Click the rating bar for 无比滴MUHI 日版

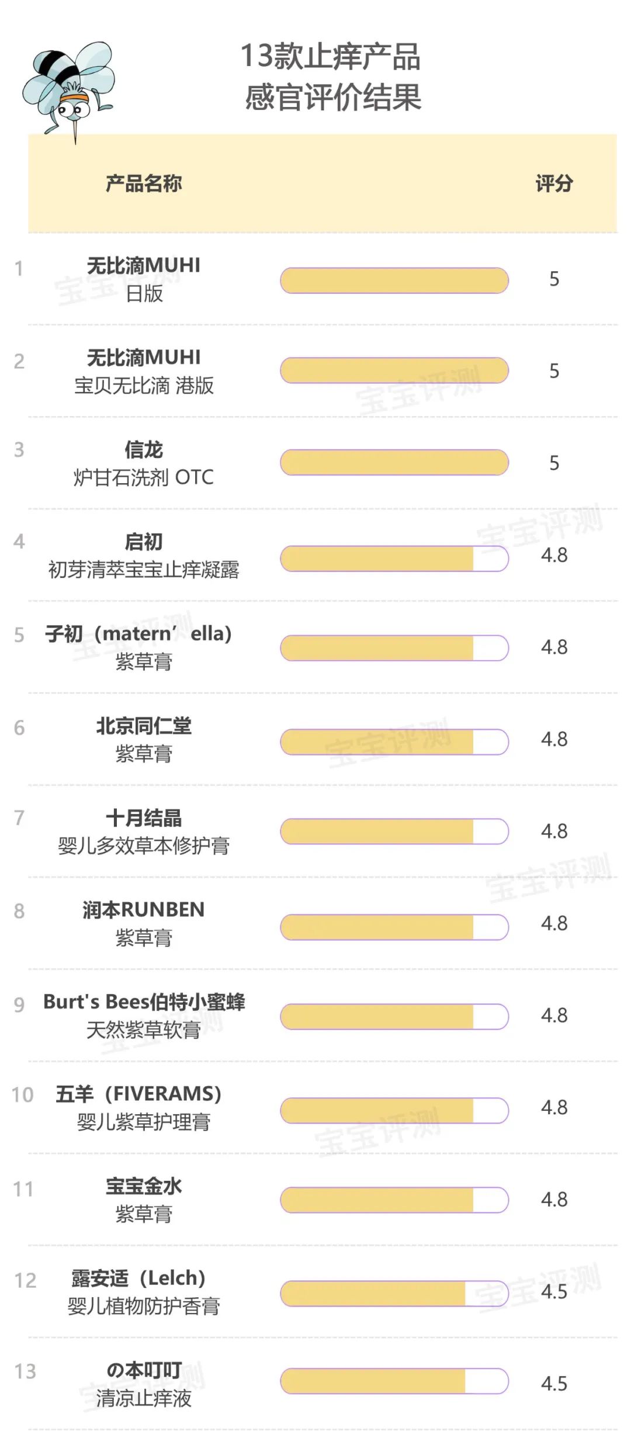click(x=394, y=280)
